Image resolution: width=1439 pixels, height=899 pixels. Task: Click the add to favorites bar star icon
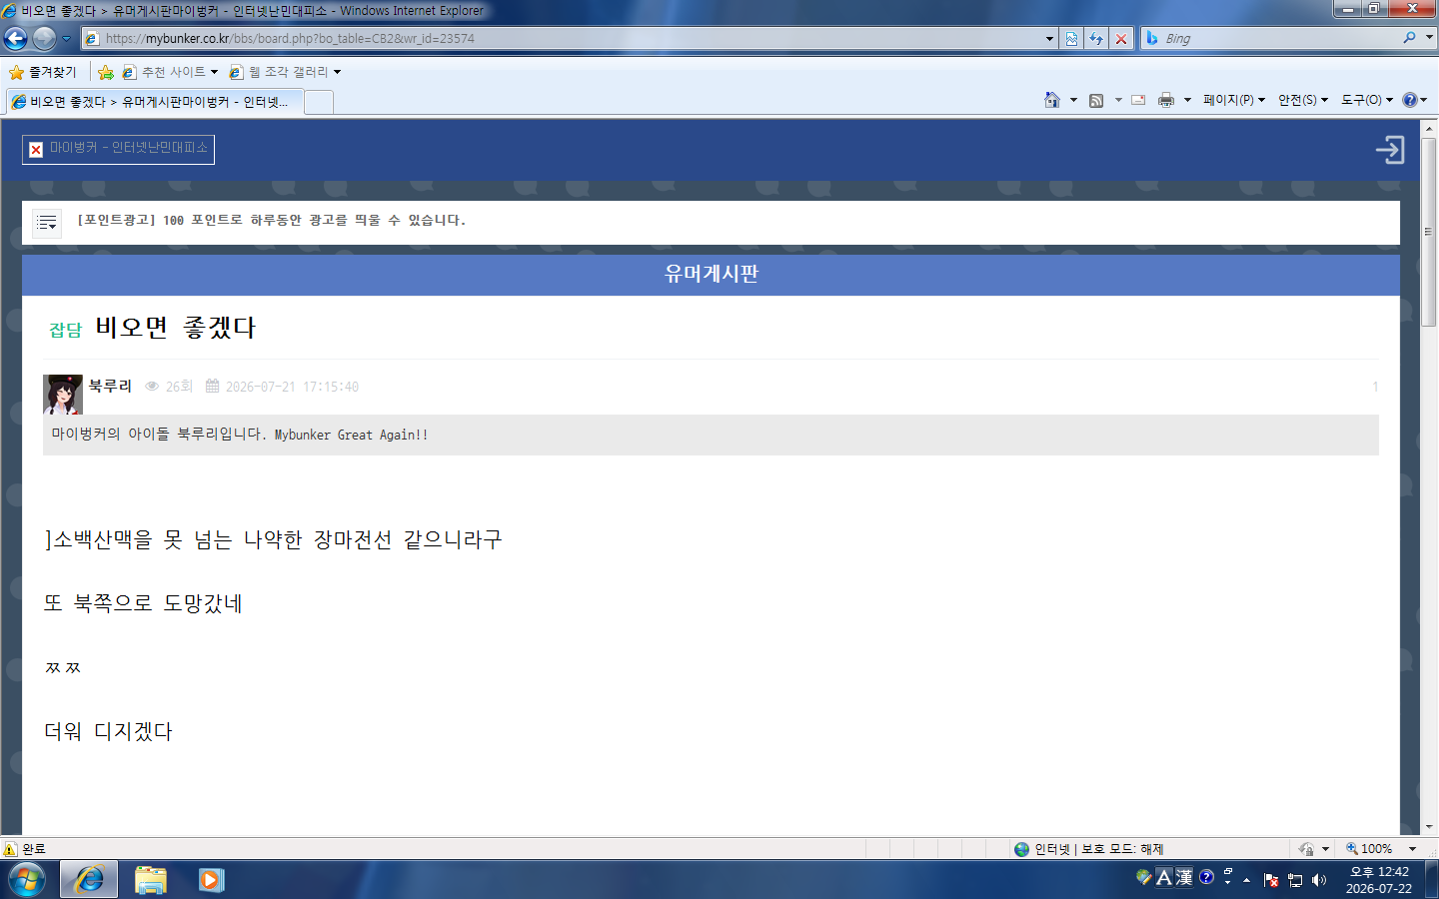[105, 72]
